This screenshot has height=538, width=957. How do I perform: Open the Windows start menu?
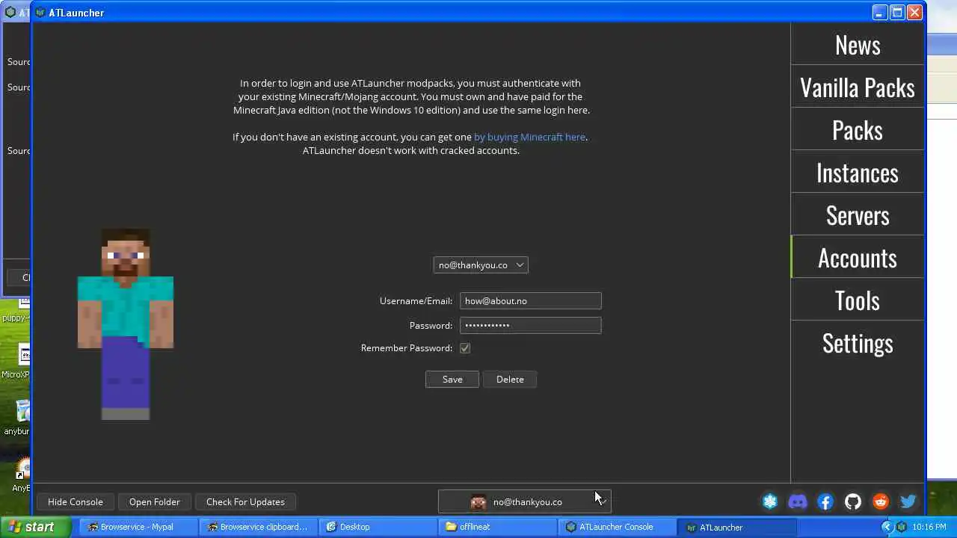pos(36,527)
